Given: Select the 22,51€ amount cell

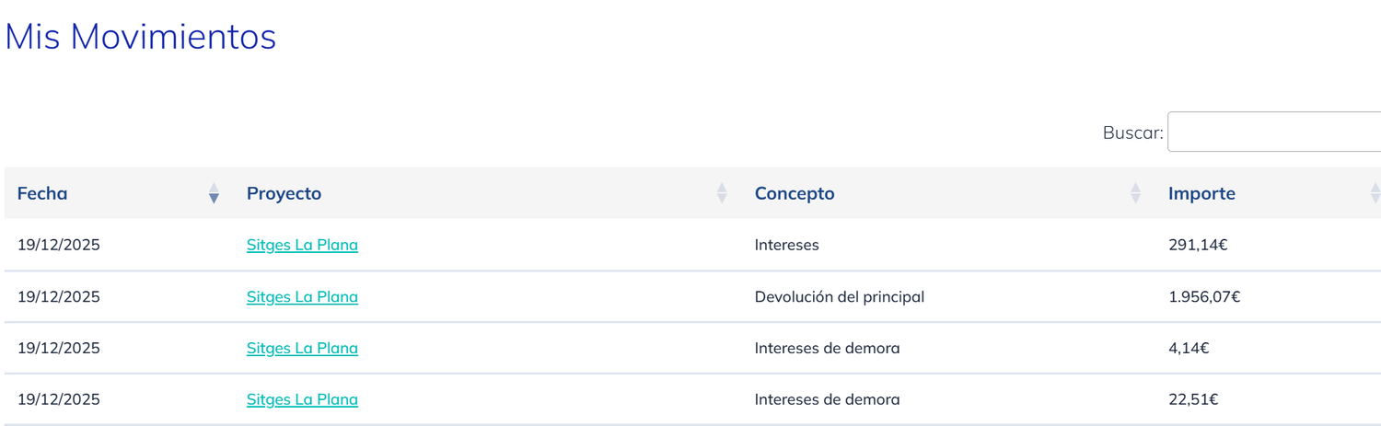Looking at the screenshot, I should (1193, 399).
